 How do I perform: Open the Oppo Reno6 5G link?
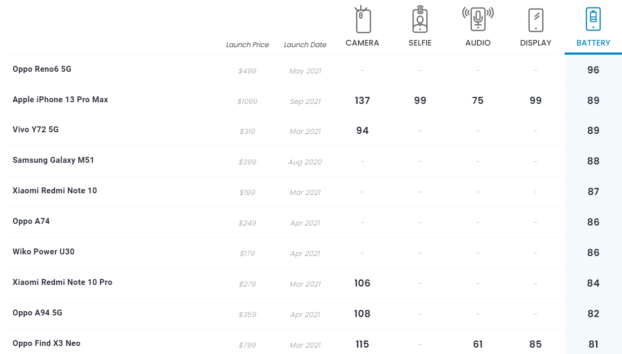pyautogui.click(x=42, y=69)
